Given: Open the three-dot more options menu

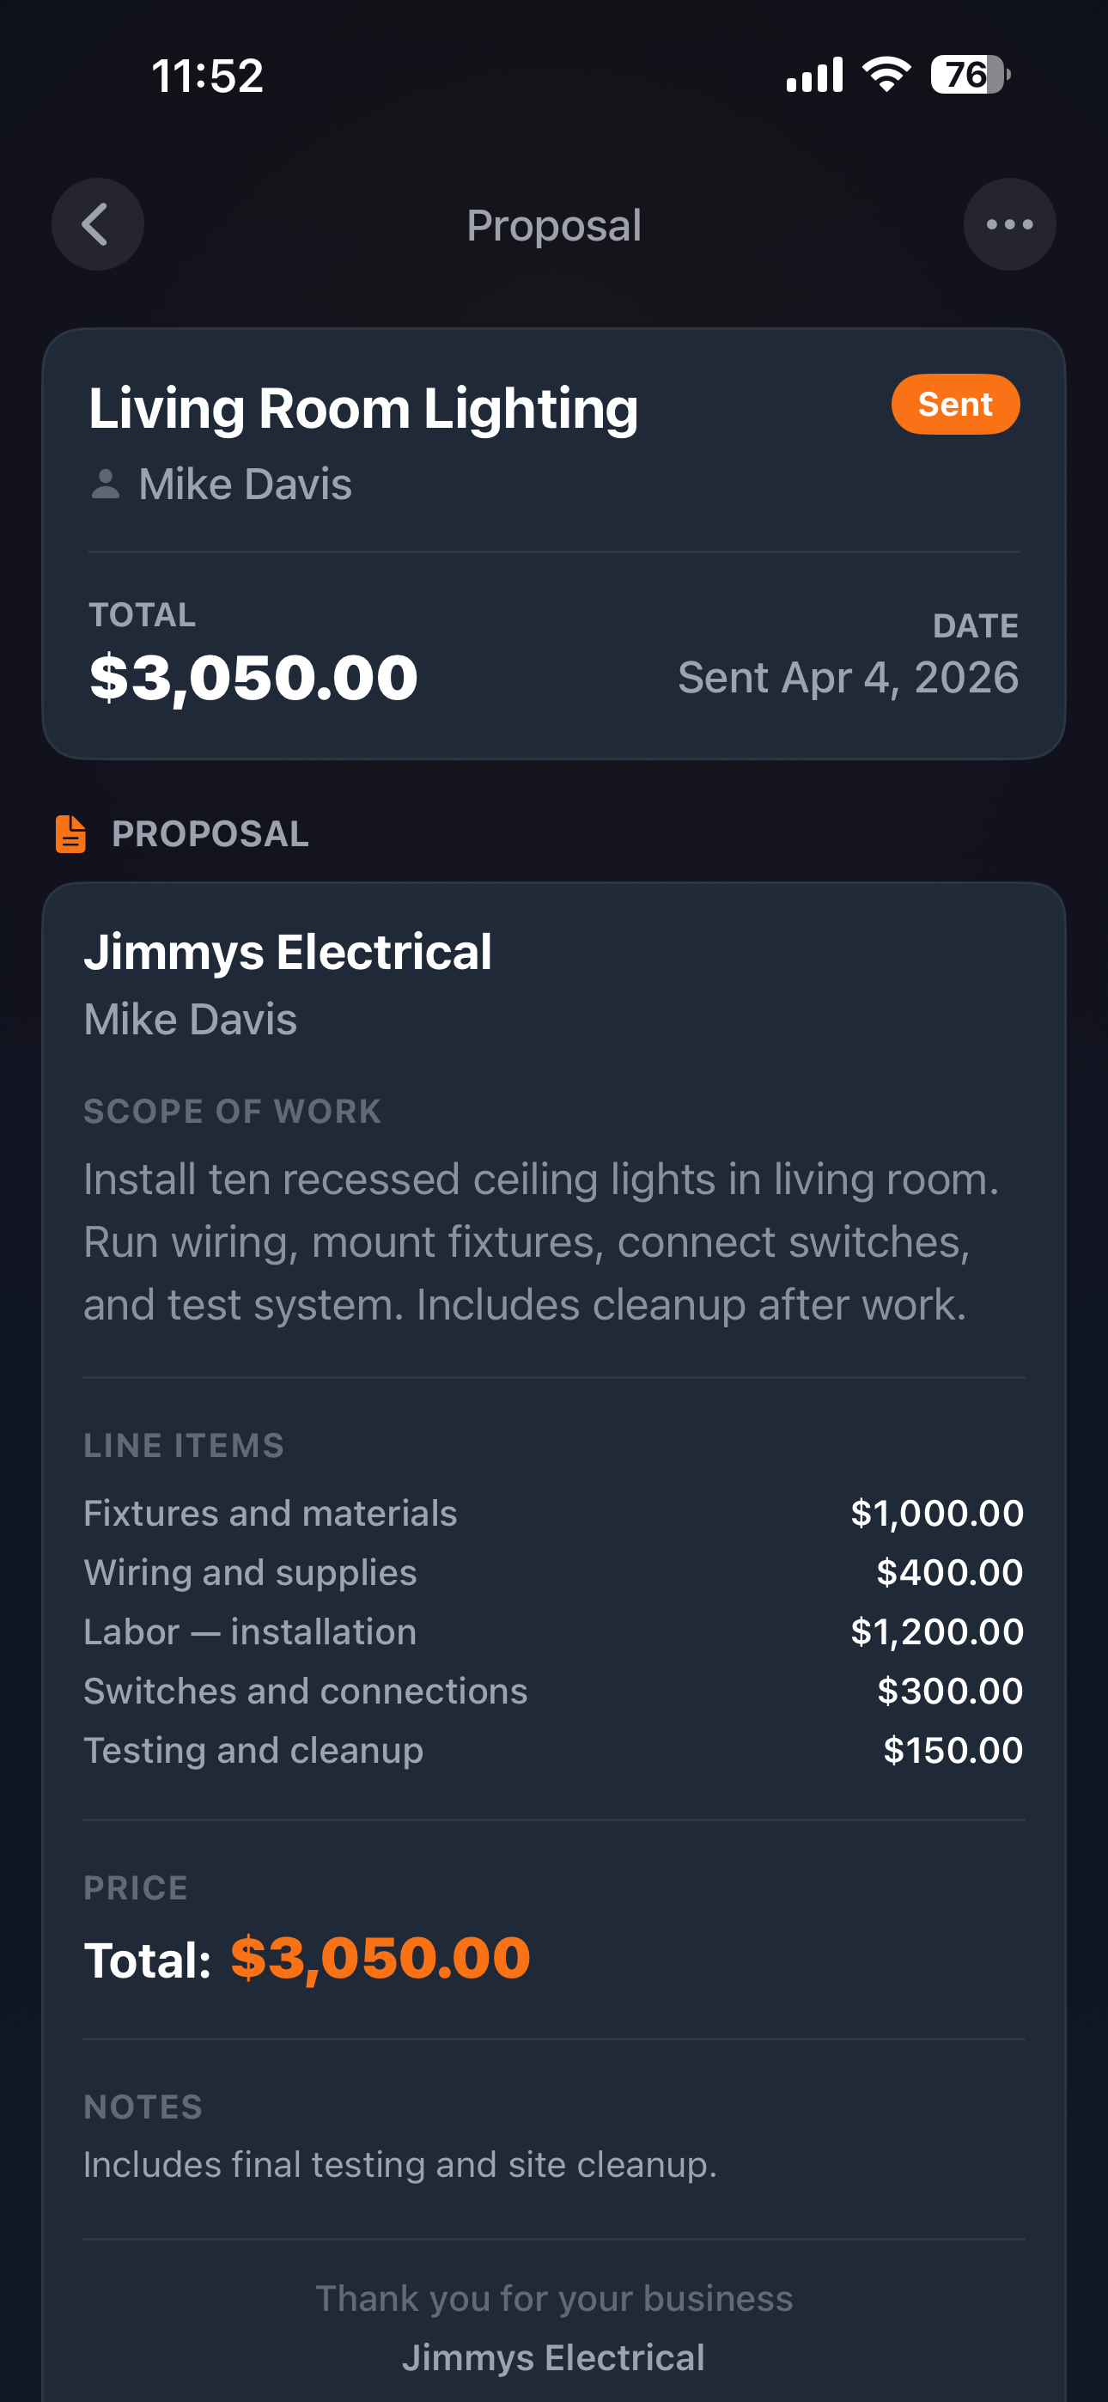Looking at the screenshot, I should coord(1009,225).
